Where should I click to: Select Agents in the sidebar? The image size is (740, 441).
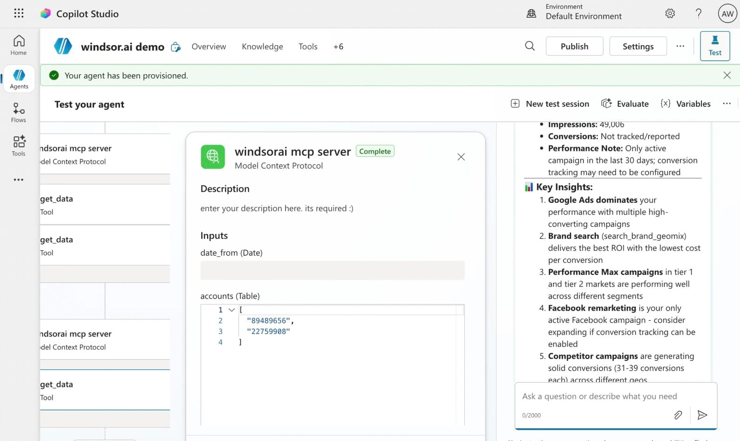tap(19, 79)
